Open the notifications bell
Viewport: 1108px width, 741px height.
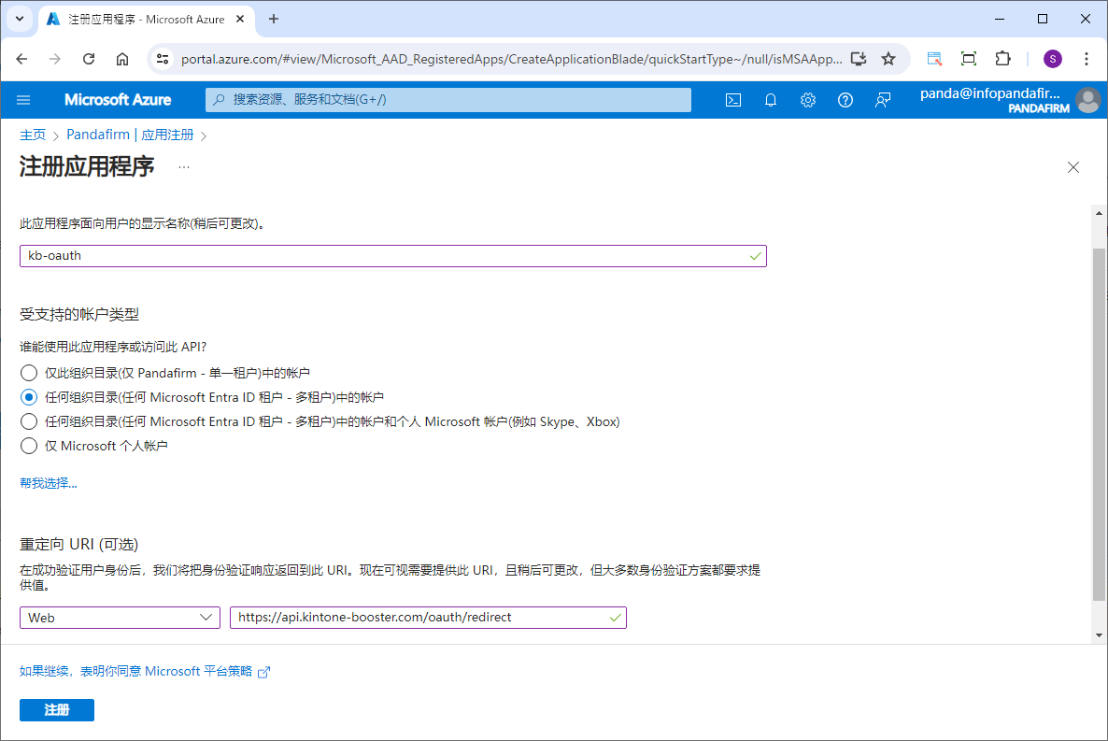tap(771, 100)
